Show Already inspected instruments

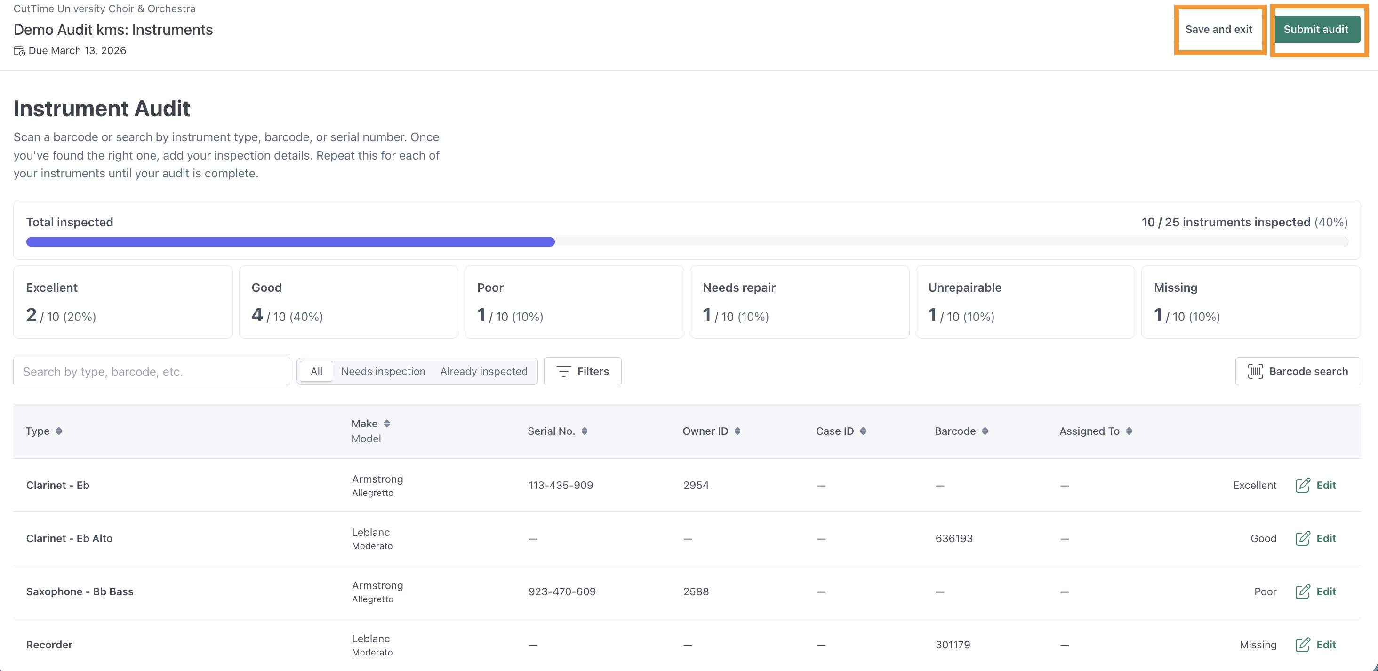(x=484, y=371)
